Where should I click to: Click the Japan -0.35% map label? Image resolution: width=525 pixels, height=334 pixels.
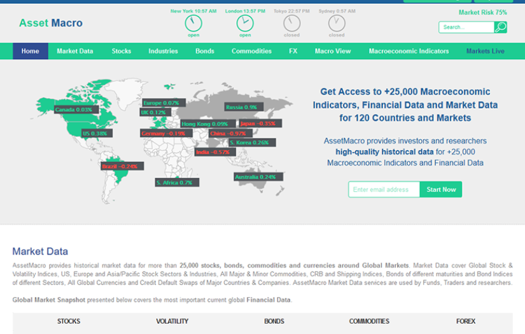(260, 123)
